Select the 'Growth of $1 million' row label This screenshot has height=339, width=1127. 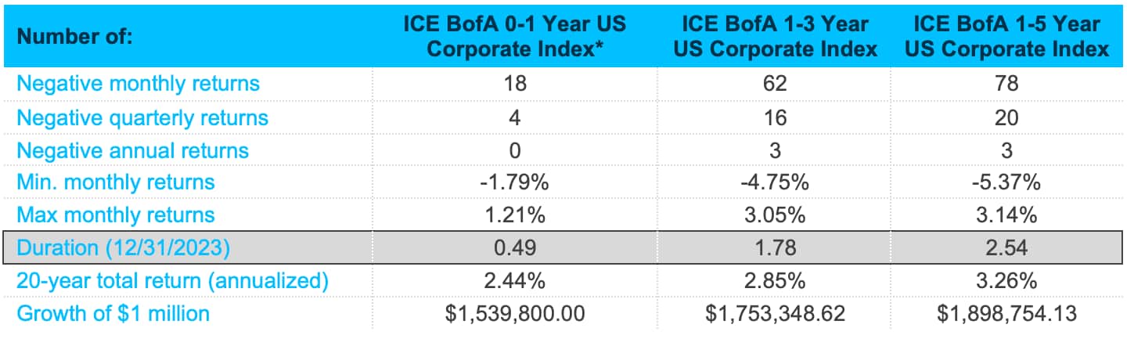[113, 314]
